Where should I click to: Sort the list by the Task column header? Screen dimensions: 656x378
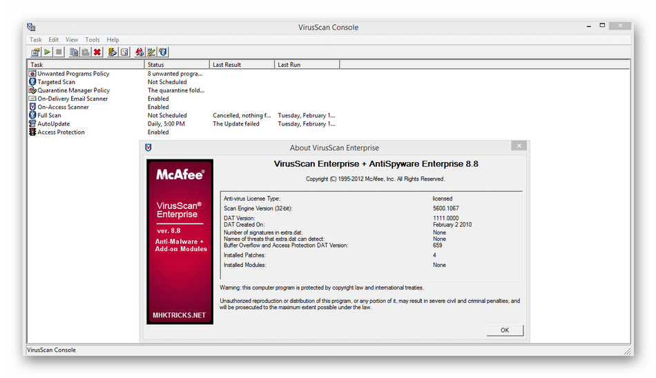tap(86, 64)
